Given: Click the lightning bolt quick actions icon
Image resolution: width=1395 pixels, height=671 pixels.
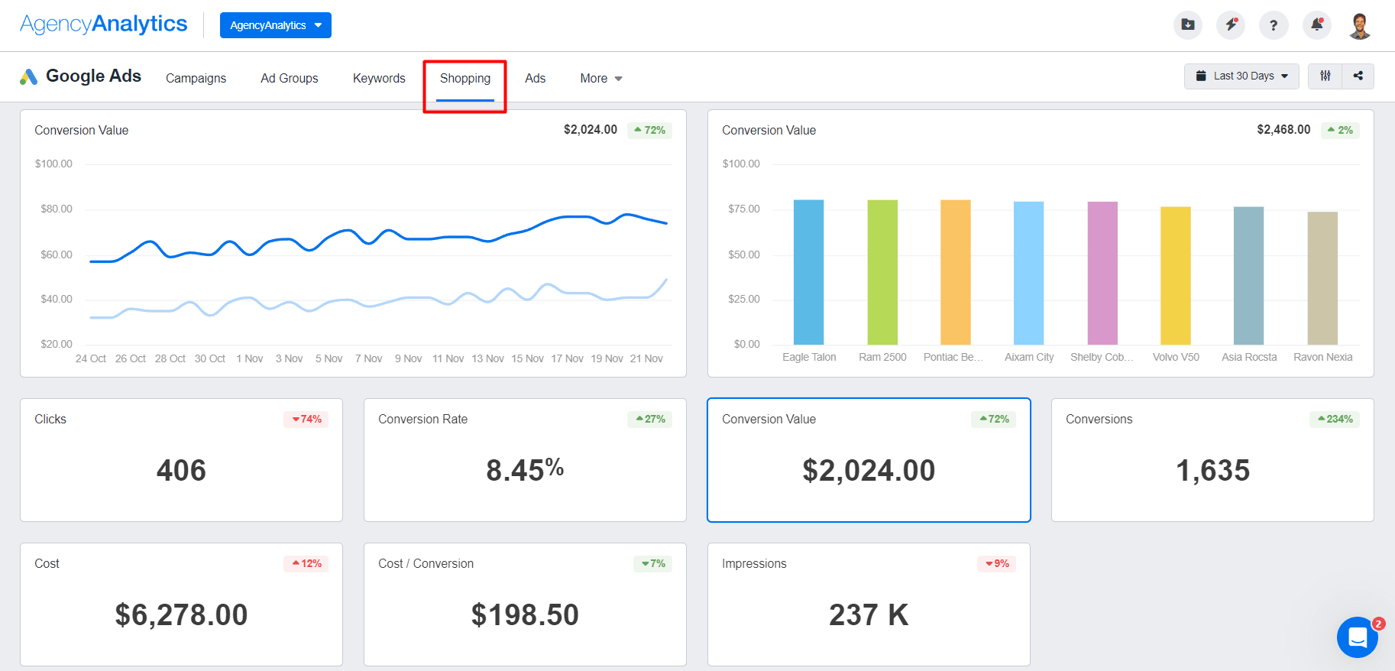Looking at the screenshot, I should click(1230, 25).
